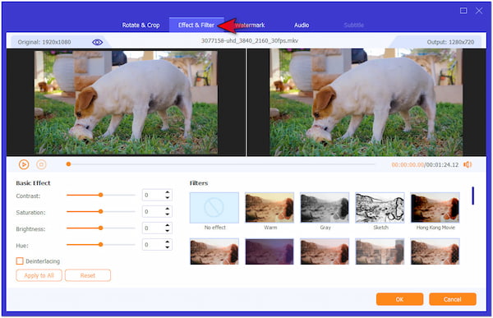
Task: Open the Subtitle tab
Action: [353, 25]
